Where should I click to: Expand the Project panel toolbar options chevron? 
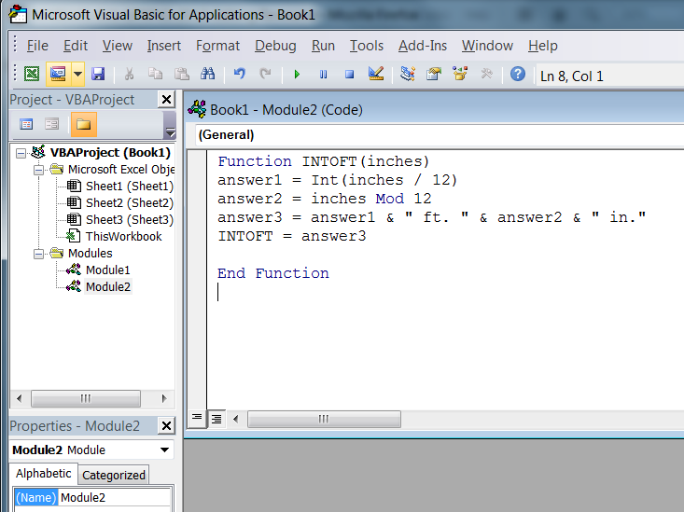click(170, 125)
